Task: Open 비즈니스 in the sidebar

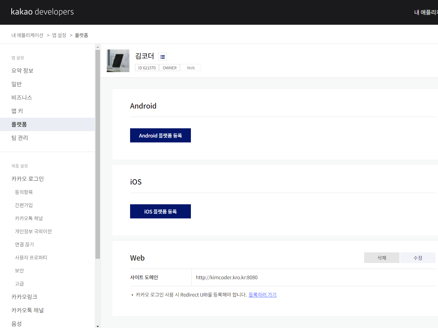Action: coord(22,98)
